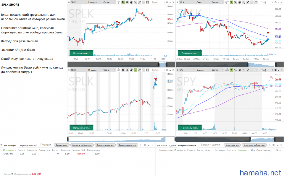Image resolution: width=284 pixels, height=176 pixels.
Task: Open indicators in the SPY 5-minute chart
Action: coord(227,70)
